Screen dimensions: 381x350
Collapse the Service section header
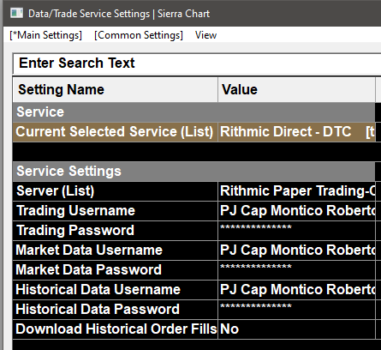click(x=193, y=112)
